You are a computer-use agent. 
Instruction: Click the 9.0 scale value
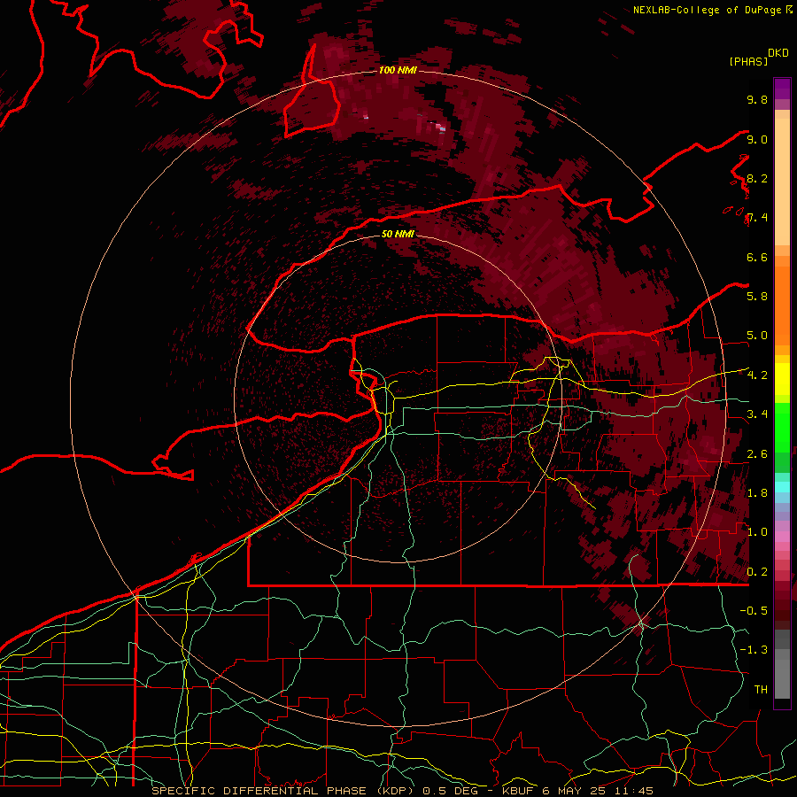(757, 139)
